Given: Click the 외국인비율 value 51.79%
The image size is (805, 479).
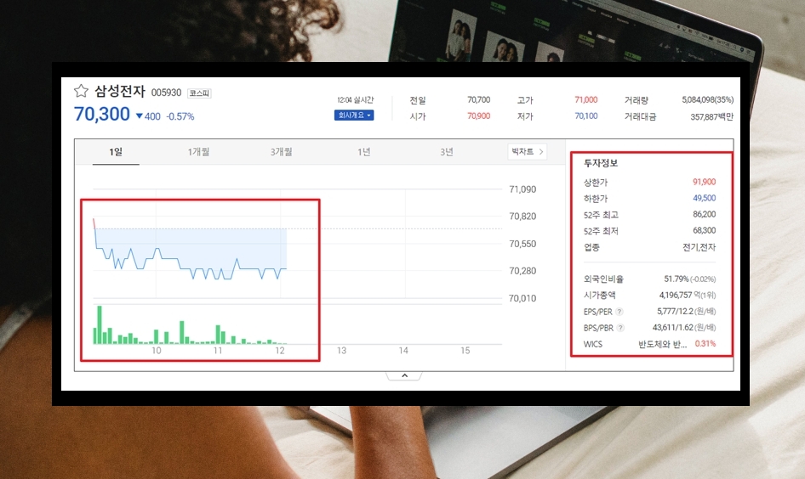Looking at the screenshot, I should coord(677,279).
